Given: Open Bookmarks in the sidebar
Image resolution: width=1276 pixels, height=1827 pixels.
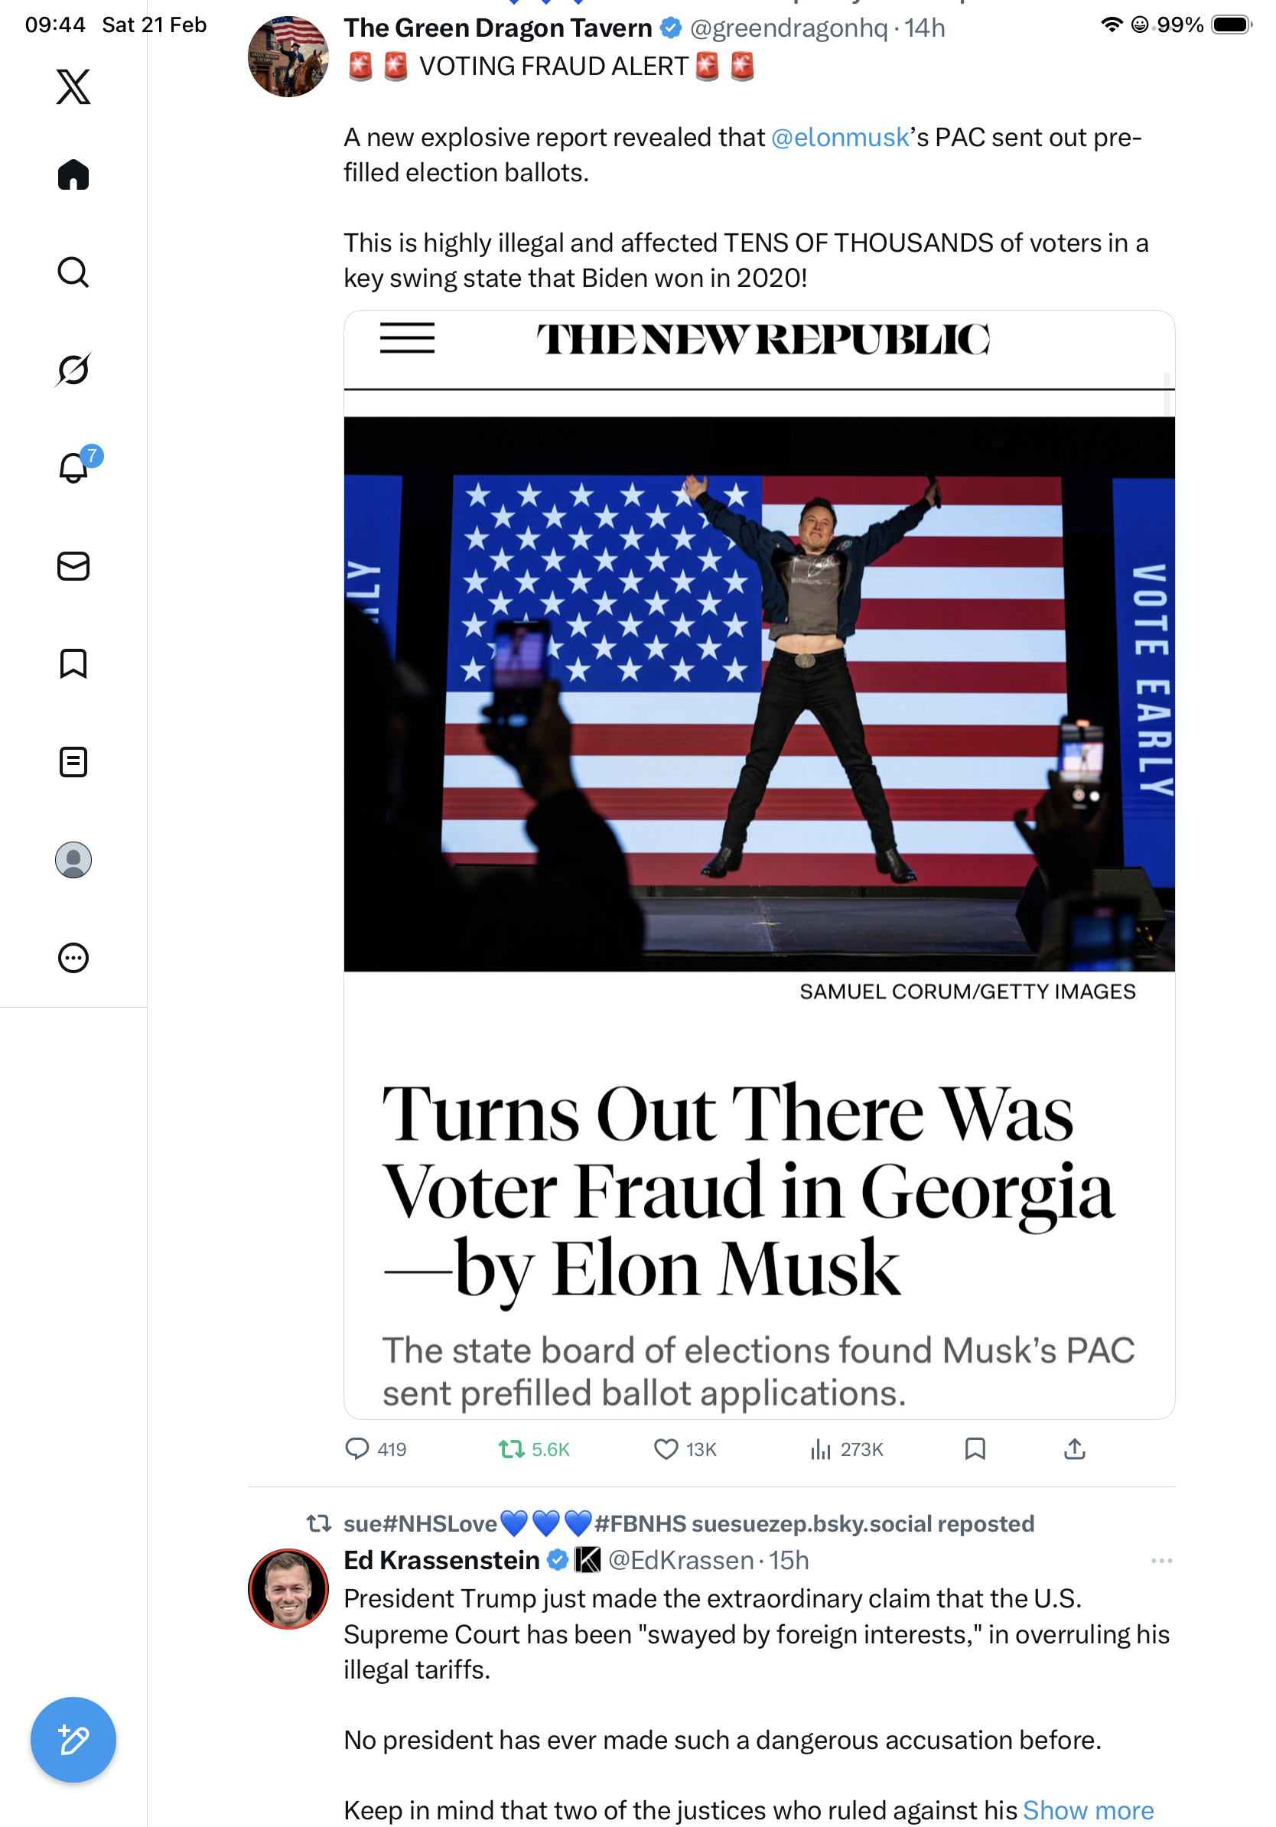Looking at the screenshot, I should click(x=73, y=663).
